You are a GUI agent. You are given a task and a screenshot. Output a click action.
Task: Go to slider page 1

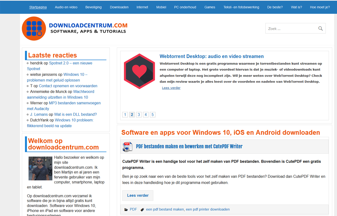125,114
